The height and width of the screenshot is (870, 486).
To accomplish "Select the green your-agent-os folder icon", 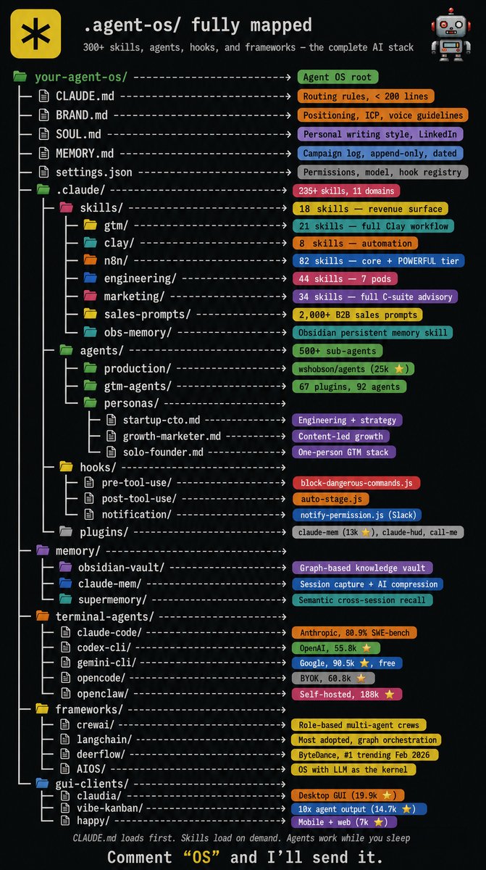I will (x=20, y=77).
